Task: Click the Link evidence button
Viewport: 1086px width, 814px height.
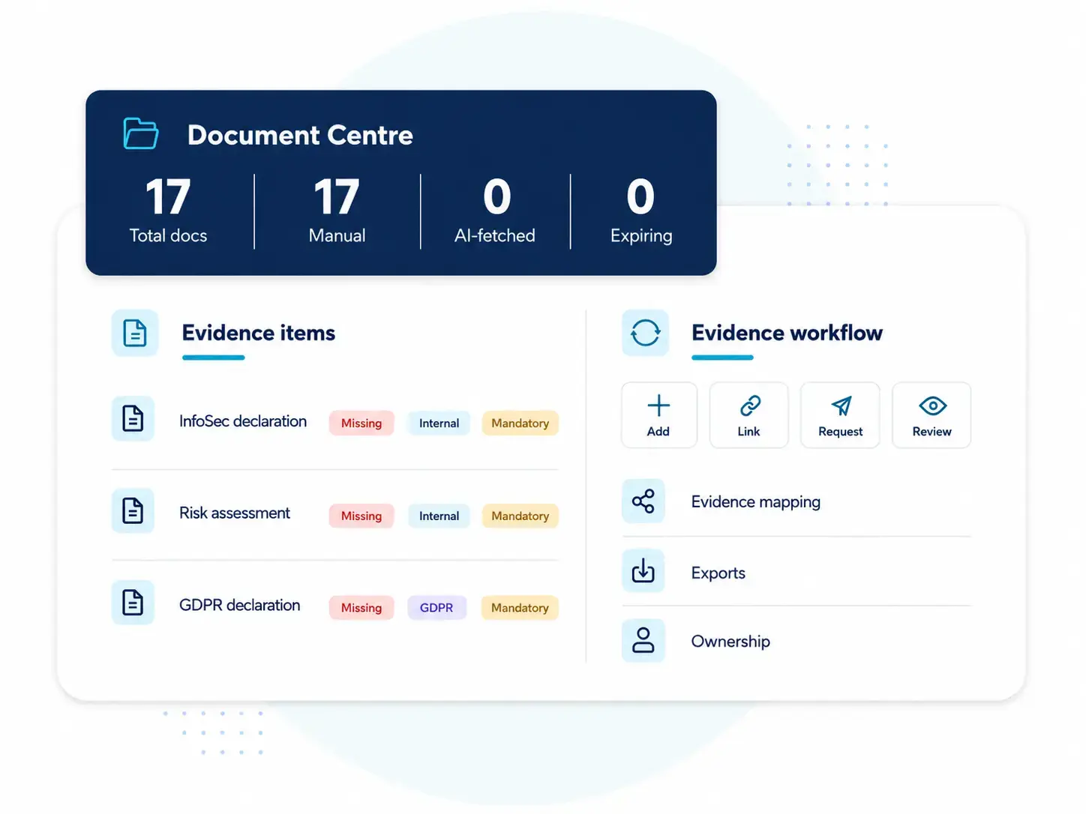Action: 749,415
